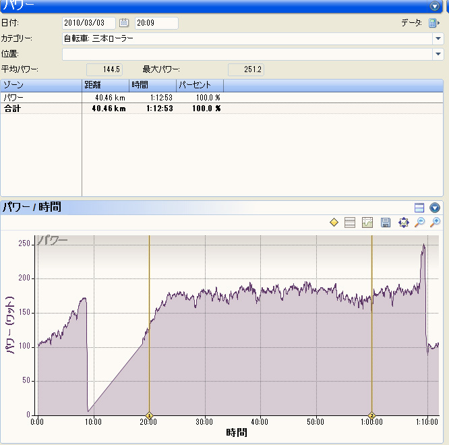
Task: Sort by 時間 column header
Action: [152, 86]
